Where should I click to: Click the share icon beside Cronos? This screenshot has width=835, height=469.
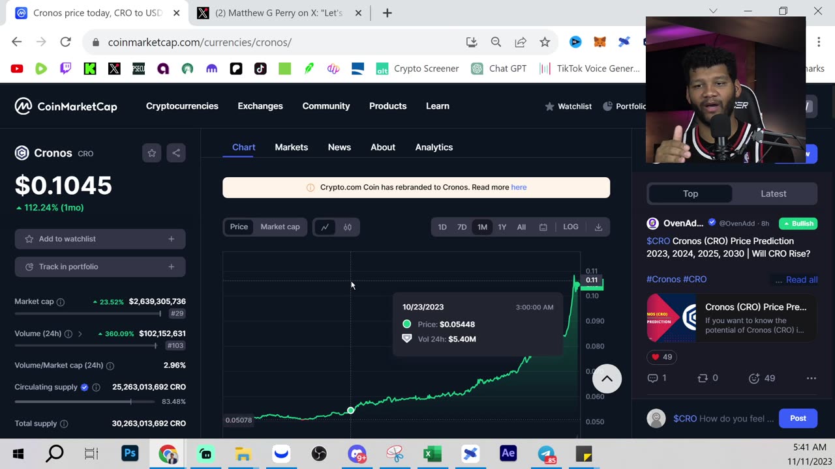coord(176,153)
